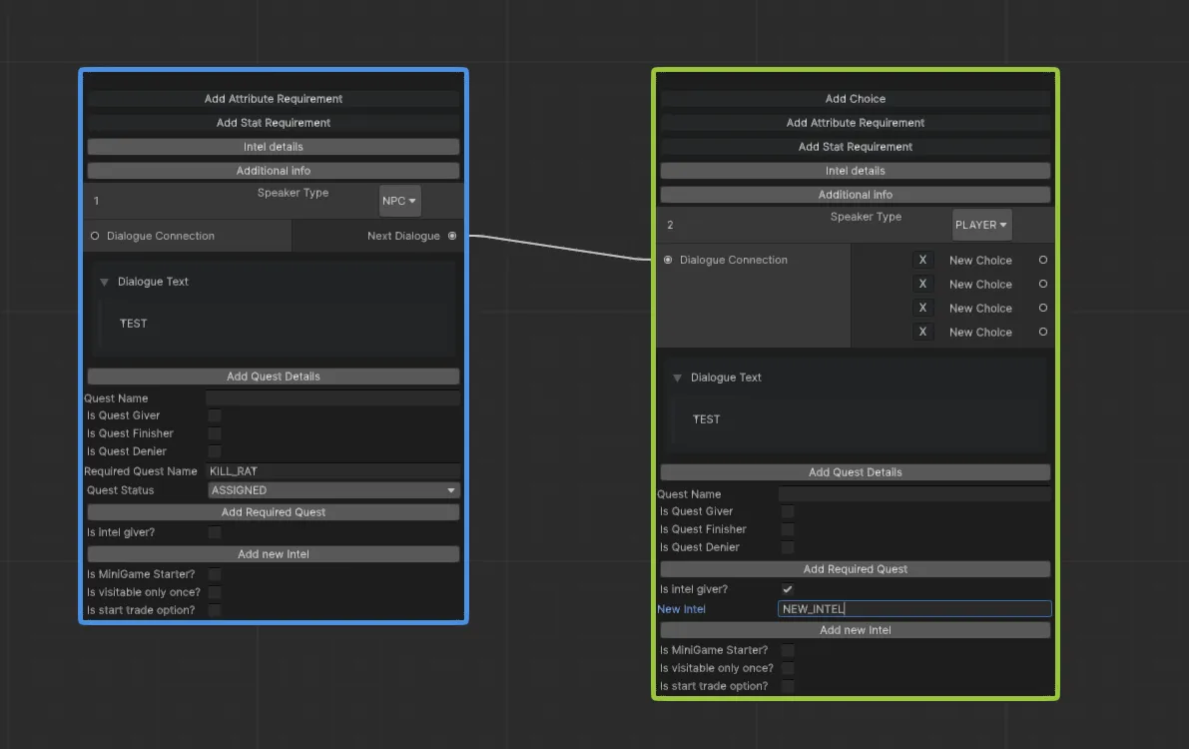Click Add new Intel on PLAYER node
The image size is (1189, 749).
tap(855, 629)
